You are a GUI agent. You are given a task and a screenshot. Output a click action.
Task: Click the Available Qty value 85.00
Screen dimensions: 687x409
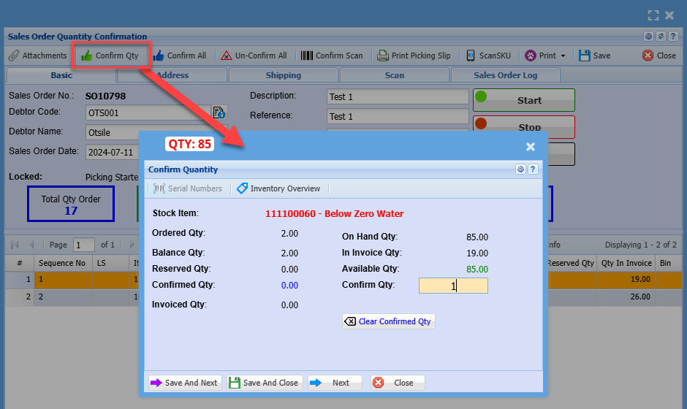(477, 270)
